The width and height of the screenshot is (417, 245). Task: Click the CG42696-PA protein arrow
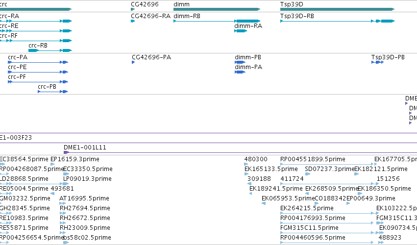coord(133,62)
